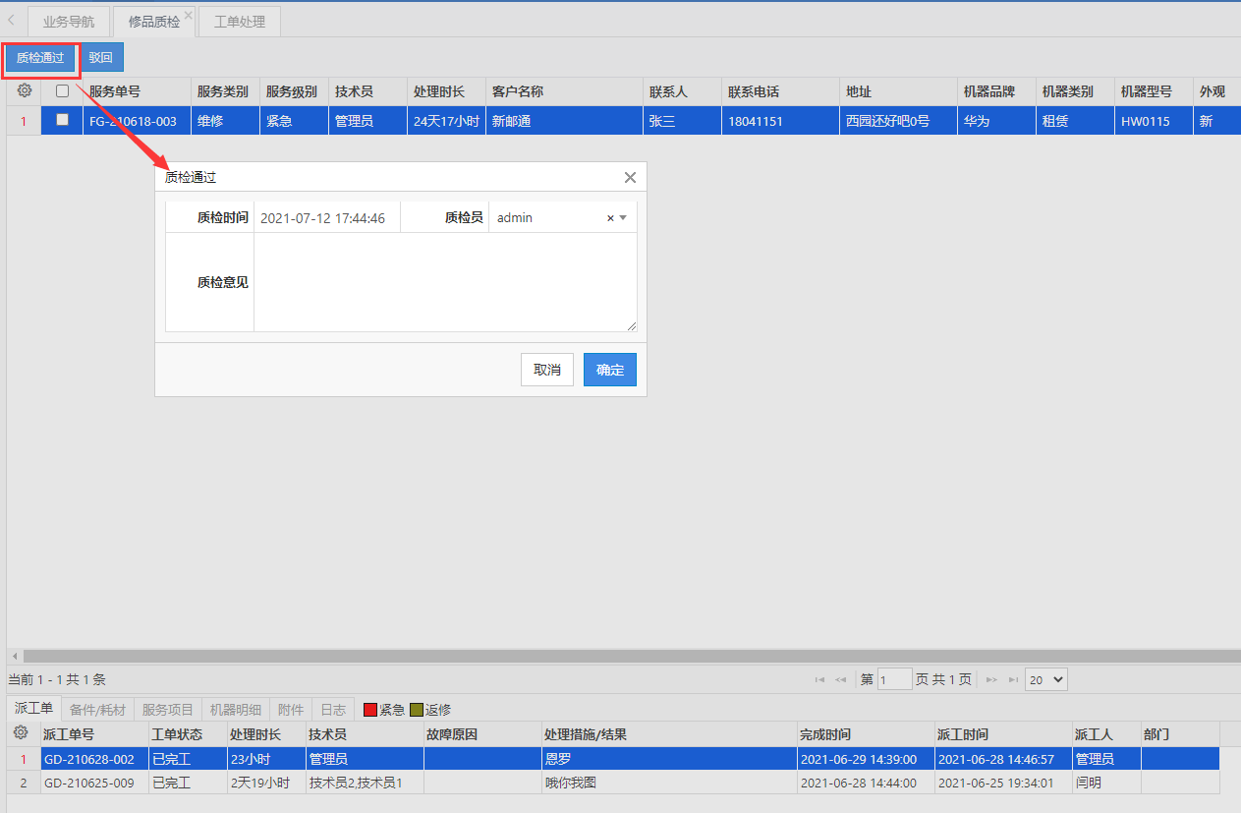
Task: Click the 技术员2,技术员1 cell
Action: pos(364,783)
